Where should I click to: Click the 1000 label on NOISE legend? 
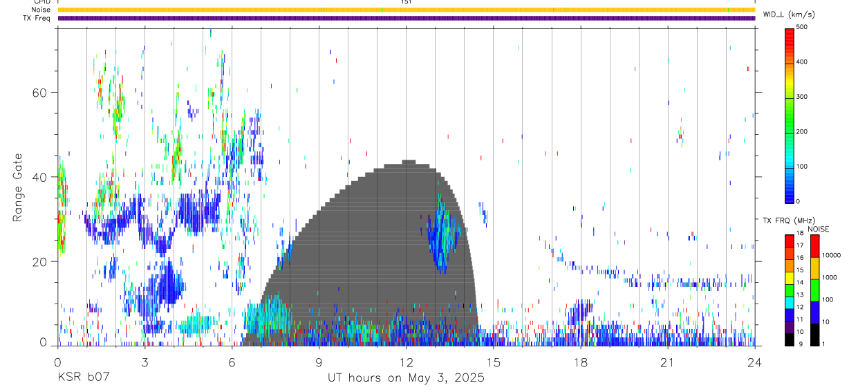[x=830, y=277]
